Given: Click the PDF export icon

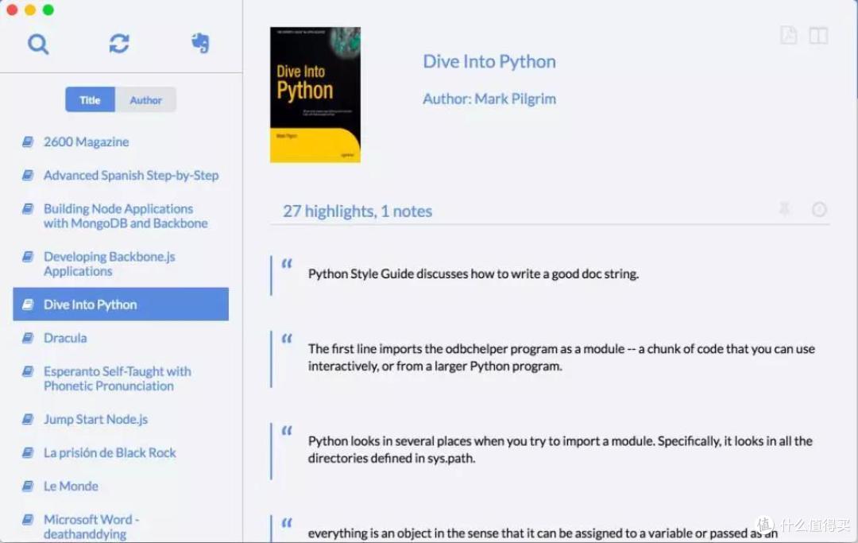Looking at the screenshot, I should pos(788,36).
